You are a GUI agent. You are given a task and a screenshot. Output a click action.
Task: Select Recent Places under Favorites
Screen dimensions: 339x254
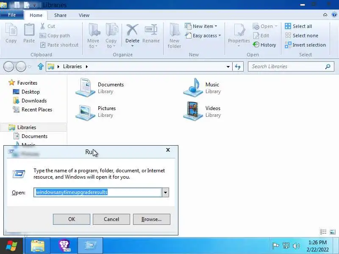pyautogui.click(x=33, y=110)
